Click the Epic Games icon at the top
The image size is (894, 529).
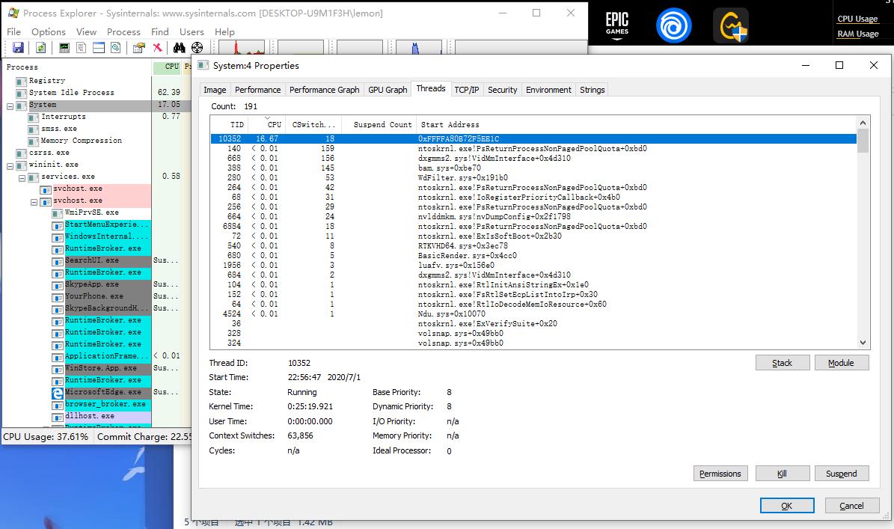pyautogui.click(x=617, y=26)
